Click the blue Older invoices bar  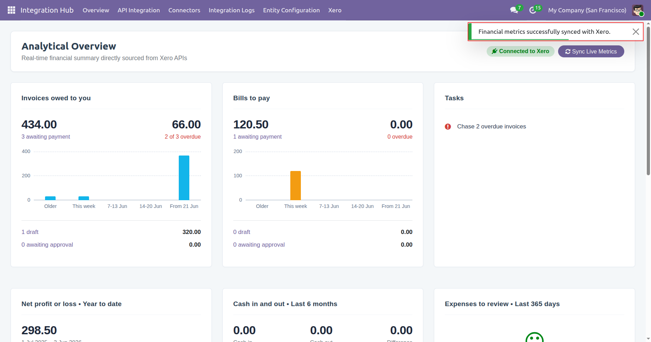pos(50,198)
